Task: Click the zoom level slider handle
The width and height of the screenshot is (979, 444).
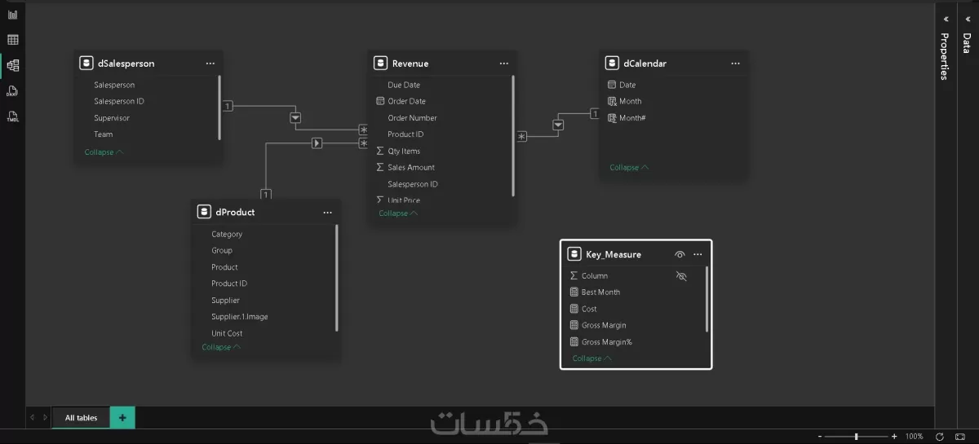Action: pyautogui.click(x=856, y=437)
